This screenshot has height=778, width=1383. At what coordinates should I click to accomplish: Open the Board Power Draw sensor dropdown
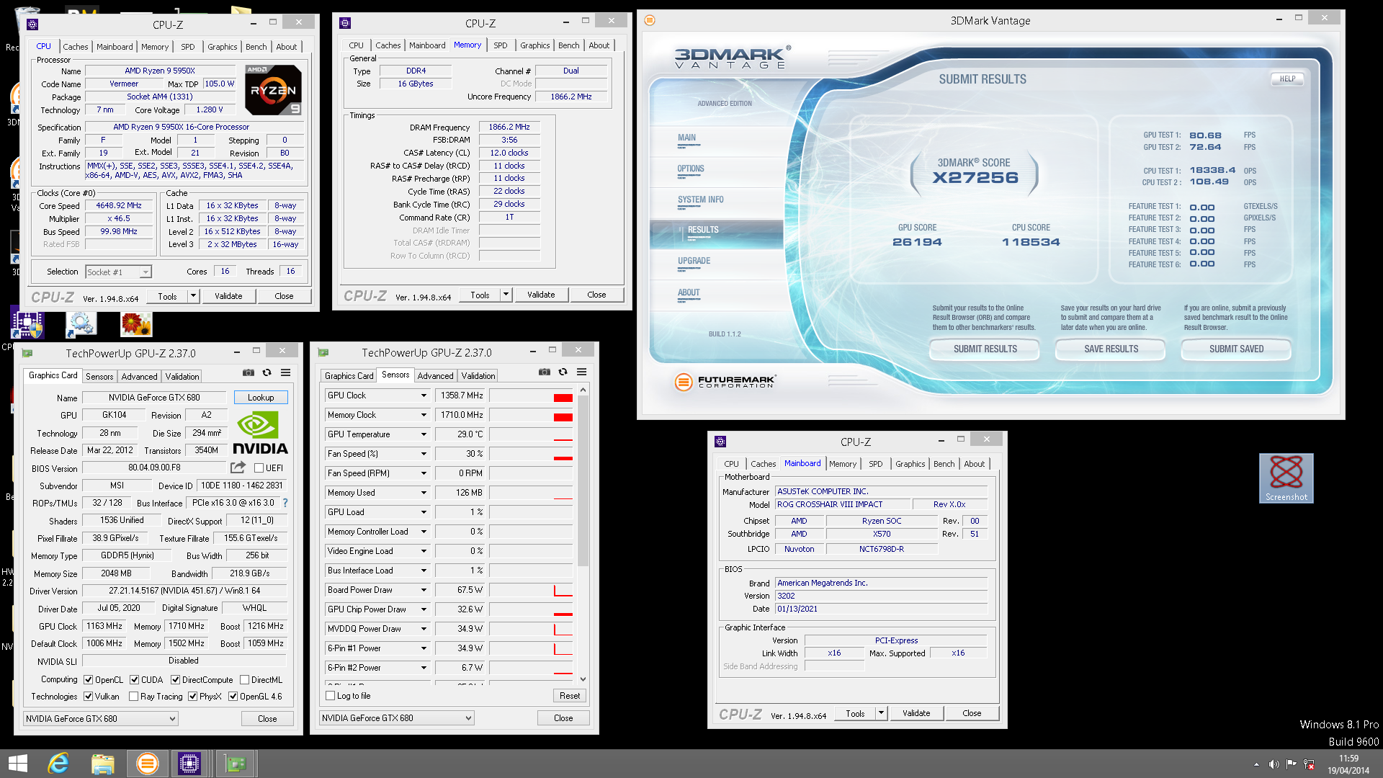[x=424, y=590]
